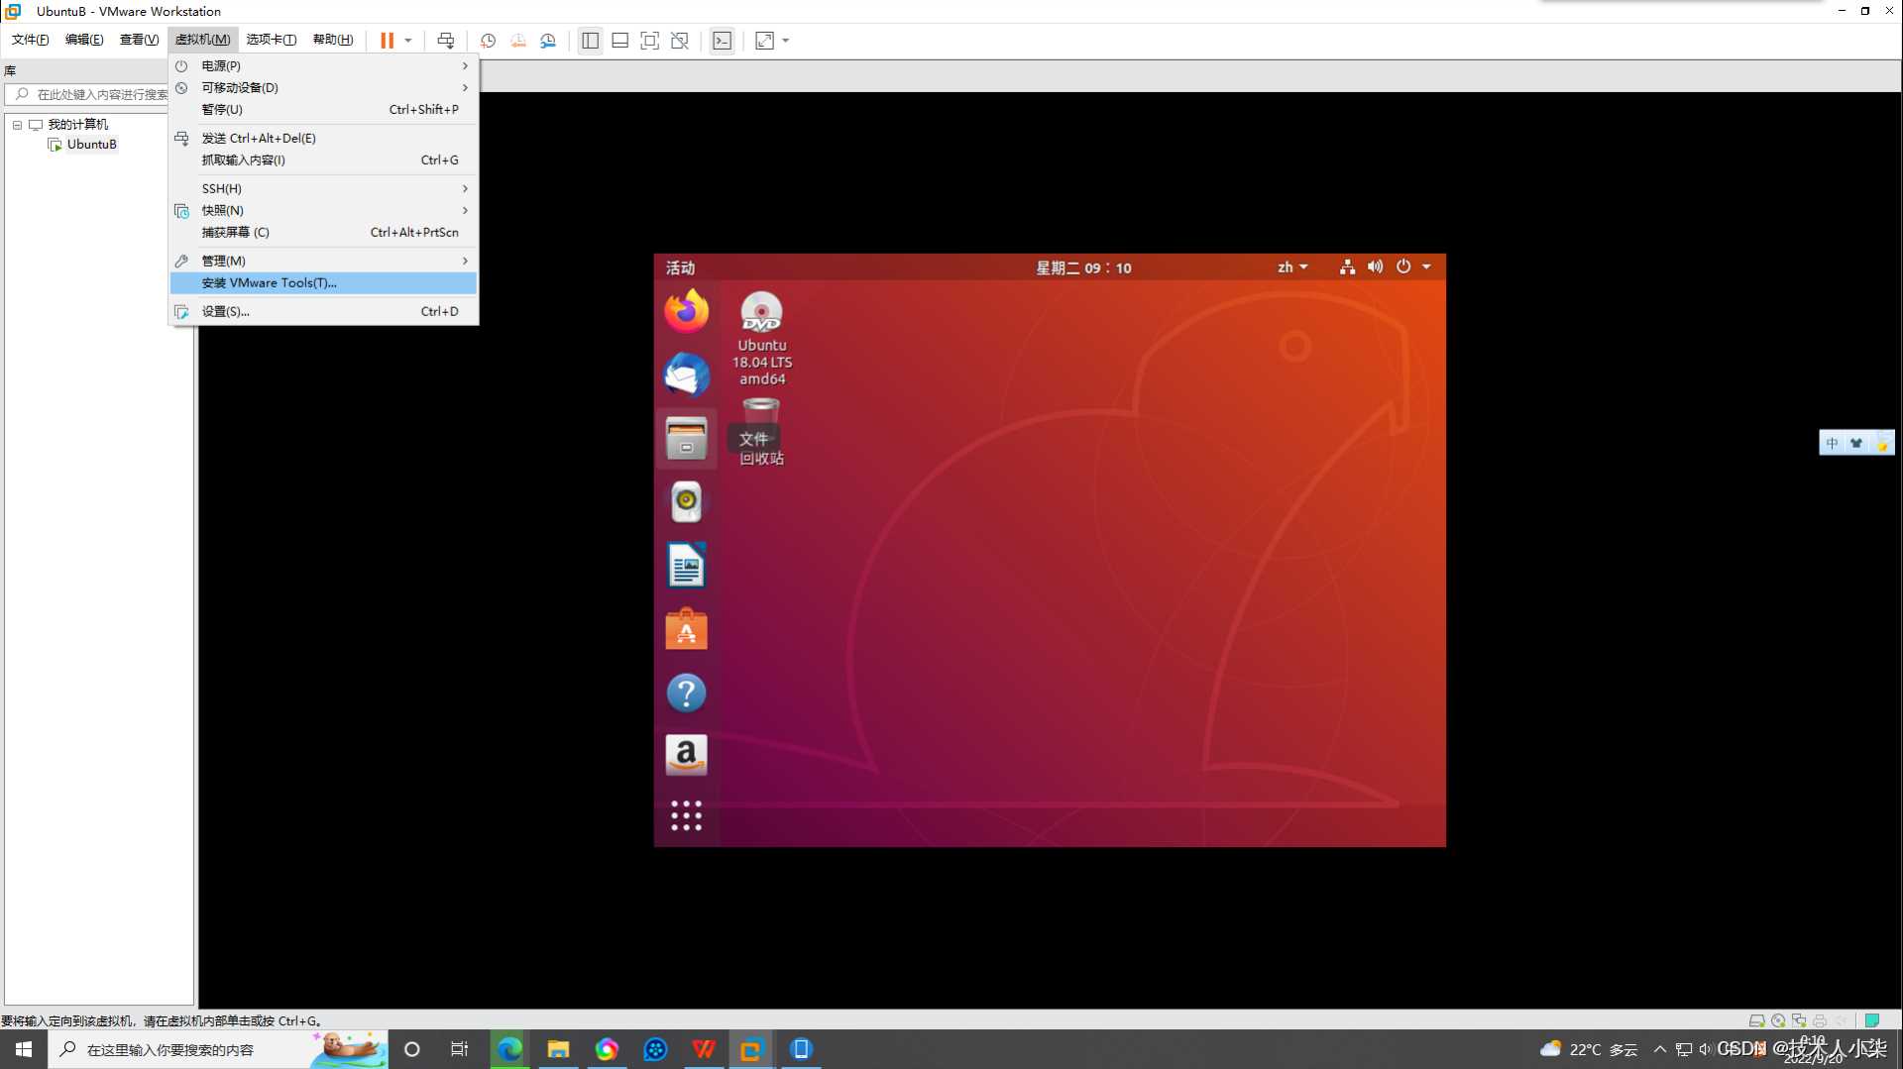
Task: Open Rhythmbox in the Ubuntu dock
Action: click(686, 501)
